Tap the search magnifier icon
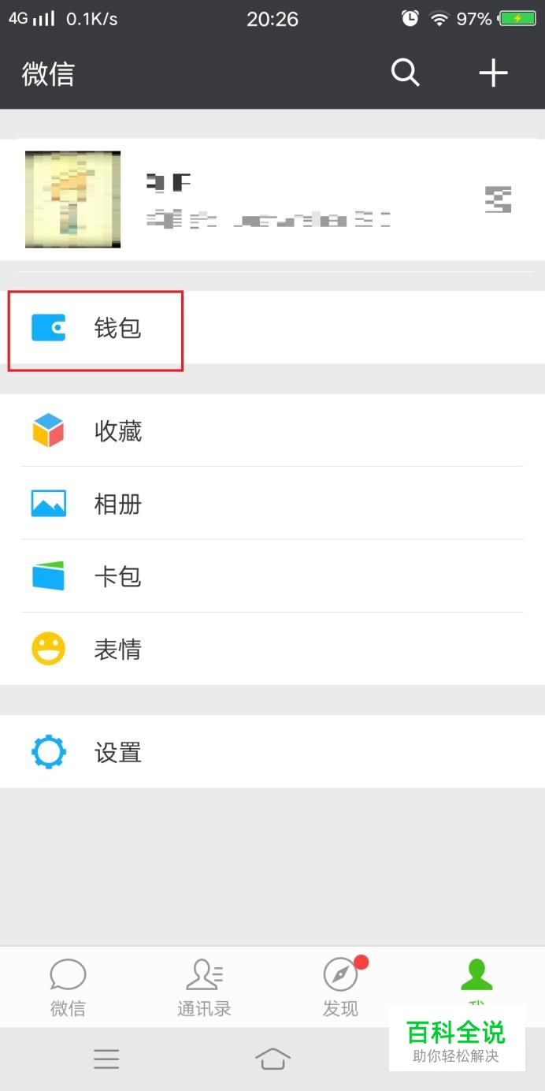The height and width of the screenshot is (1091, 545). [x=406, y=73]
